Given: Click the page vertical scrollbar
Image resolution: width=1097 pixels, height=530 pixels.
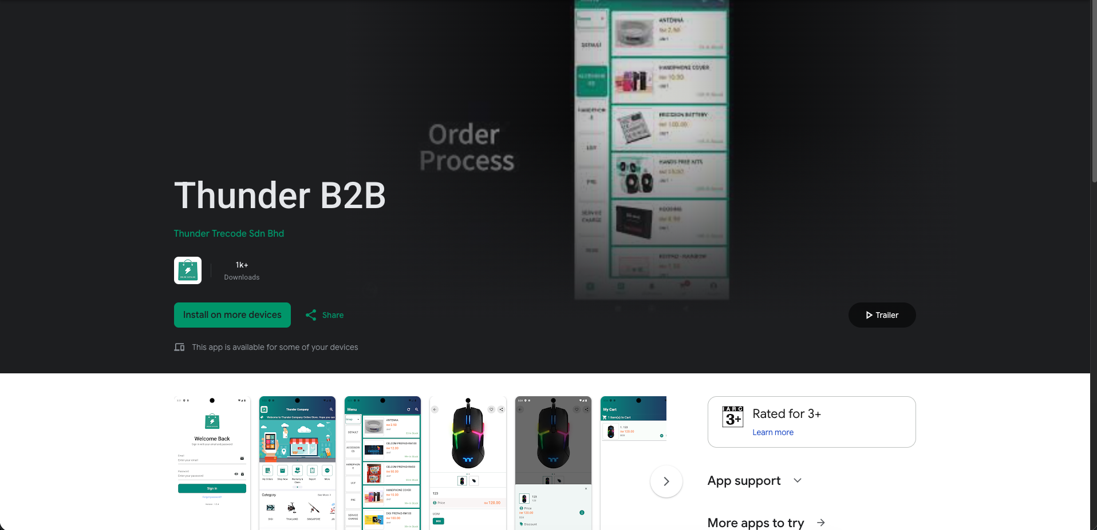Looking at the screenshot, I should 1094,91.
